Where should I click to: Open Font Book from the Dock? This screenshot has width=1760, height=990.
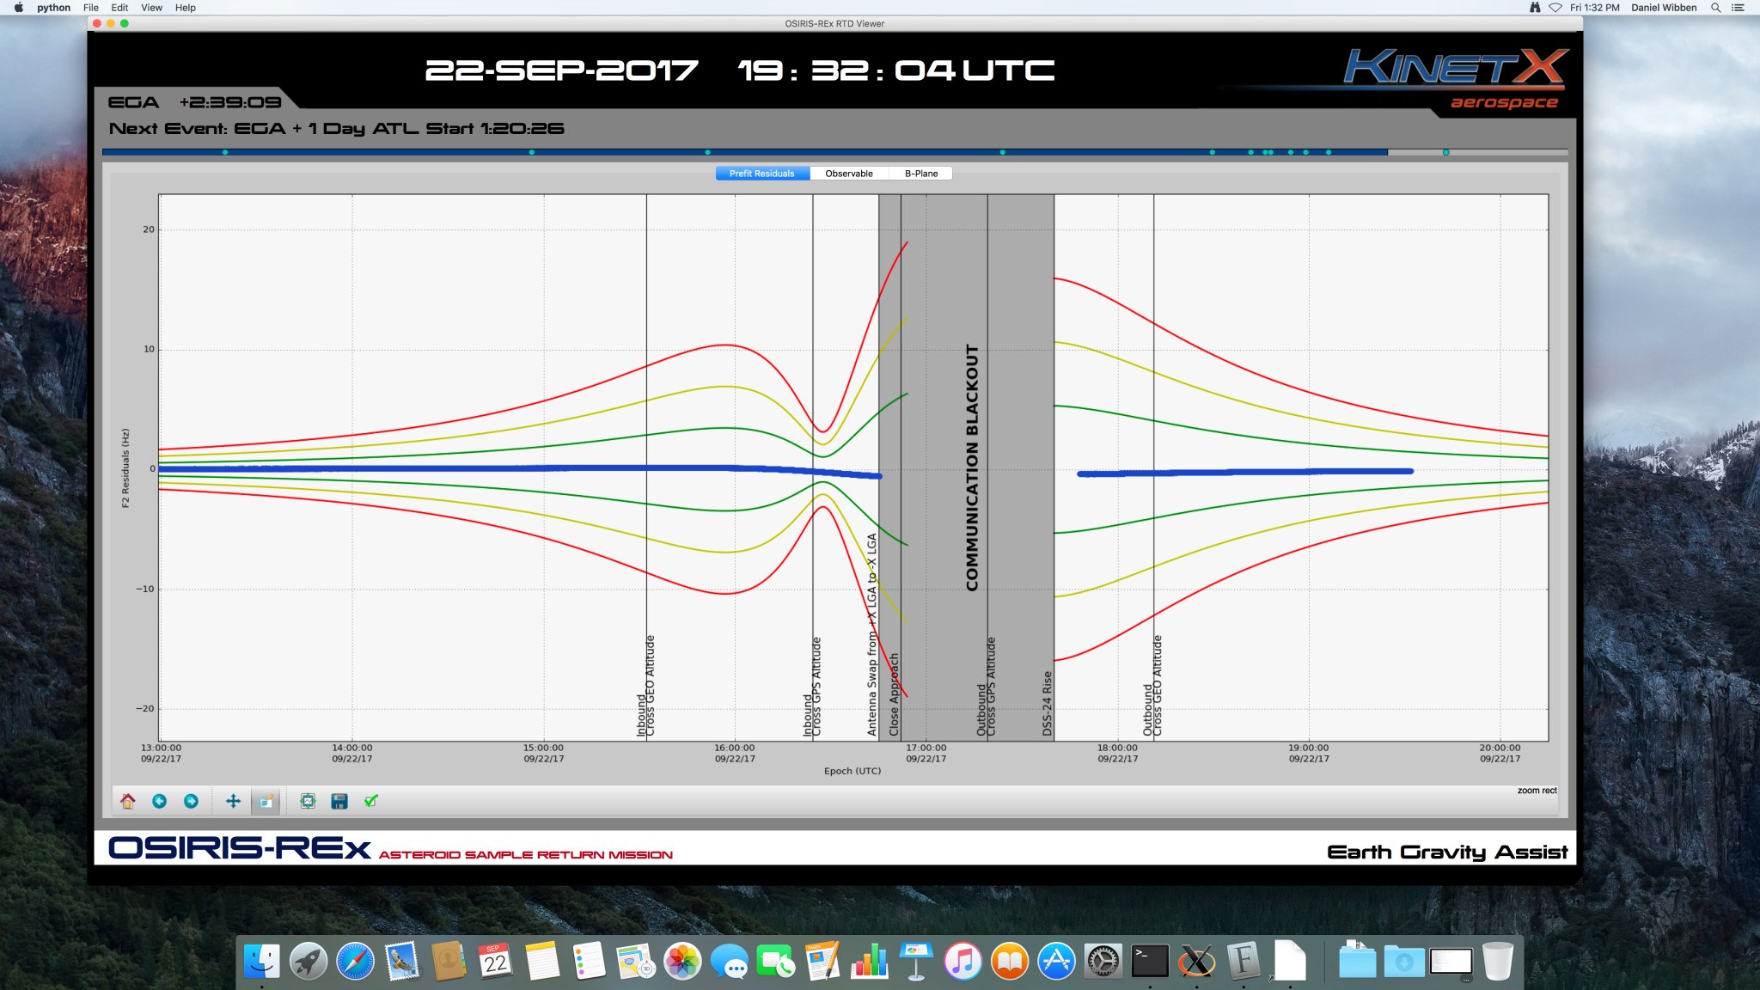coord(1244,962)
